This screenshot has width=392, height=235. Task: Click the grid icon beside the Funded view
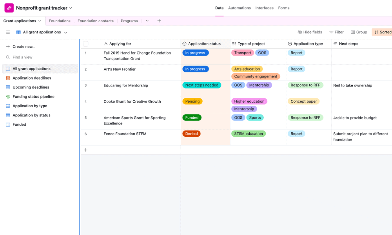pyautogui.click(x=8, y=125)
